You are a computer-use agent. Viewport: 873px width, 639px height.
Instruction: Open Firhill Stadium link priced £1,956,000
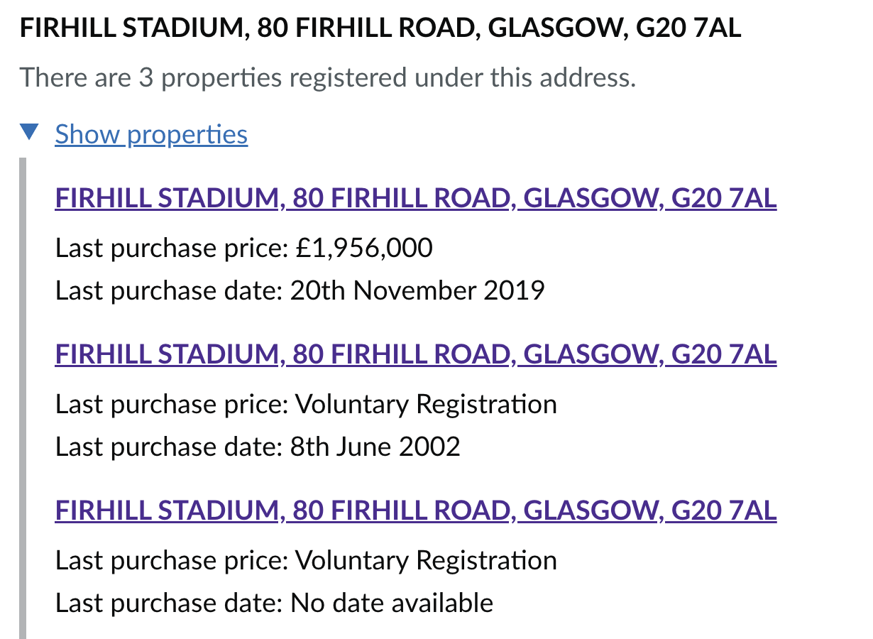coord(416,199)
